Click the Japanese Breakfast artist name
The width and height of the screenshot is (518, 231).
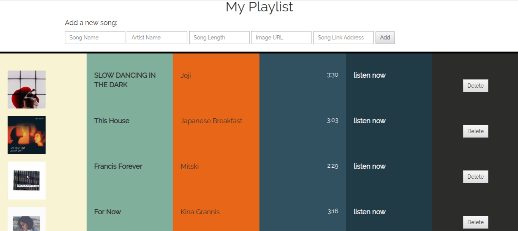click(211, 121)
